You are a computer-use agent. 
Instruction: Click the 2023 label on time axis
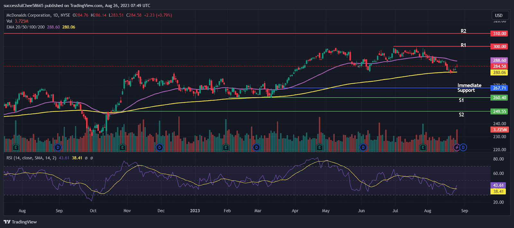(x=195, y=211)
